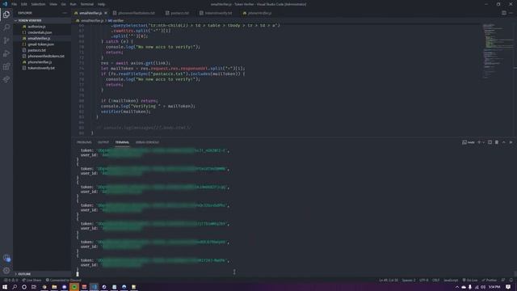Change line ending via CRLF

click(435, 280)
